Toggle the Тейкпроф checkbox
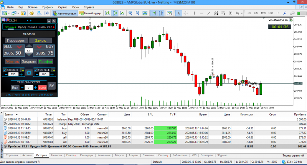The image size is (307, 165). 35,70
